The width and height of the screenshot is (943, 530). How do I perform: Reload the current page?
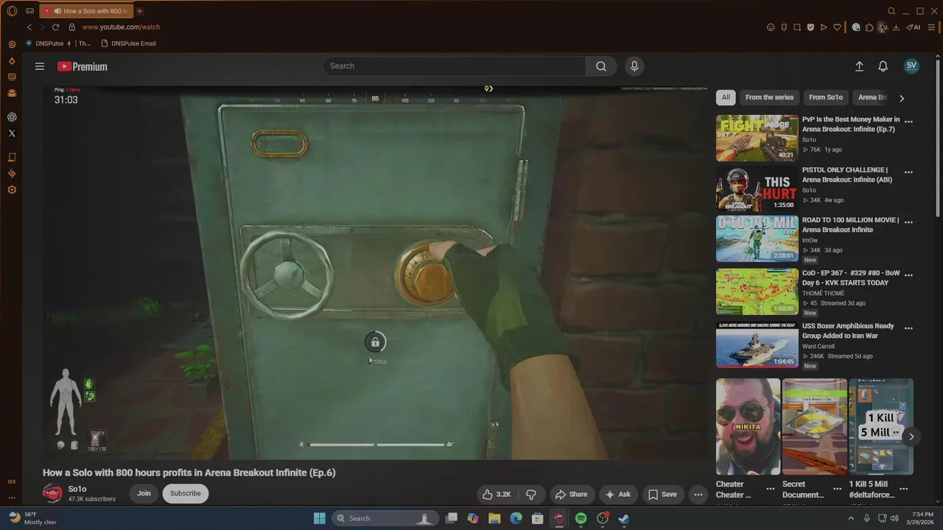coord(55,27)
